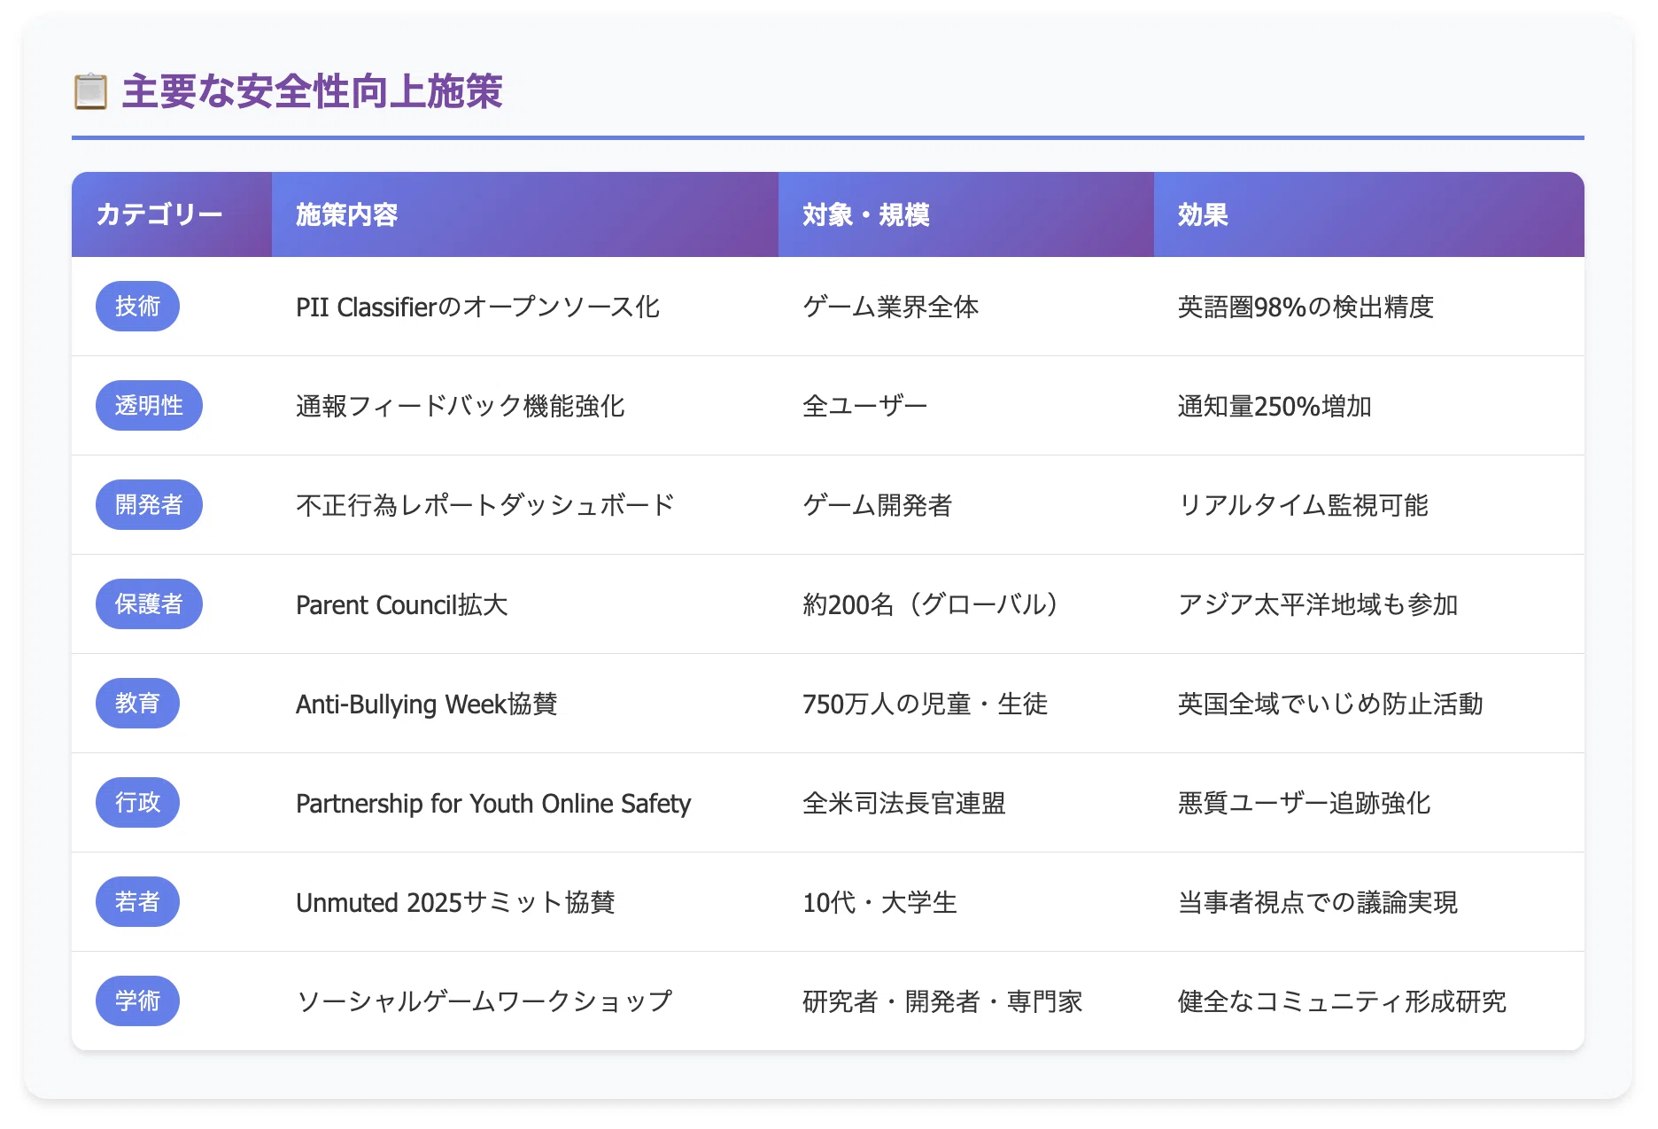Select the 透明性 category badge
Viewport: 1658px width, 1129px height.
point(149,406)
